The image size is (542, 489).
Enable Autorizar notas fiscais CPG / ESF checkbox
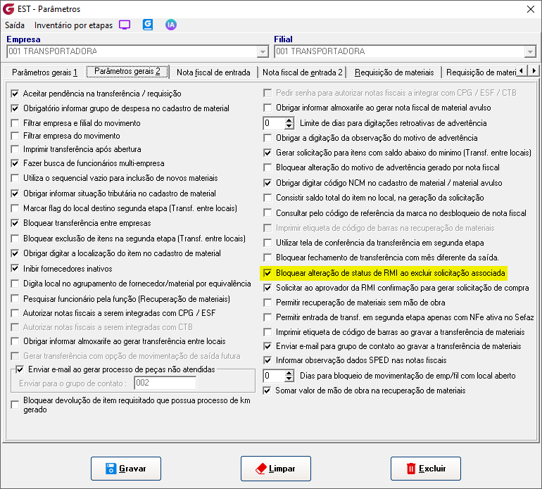pos(15,313)
